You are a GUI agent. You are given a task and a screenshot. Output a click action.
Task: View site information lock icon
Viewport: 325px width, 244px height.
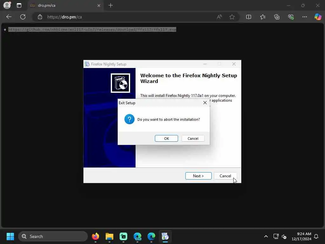pos(40,17)
